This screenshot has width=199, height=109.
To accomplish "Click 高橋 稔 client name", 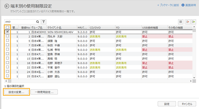I will pyautogui.click(x=52, y=59).
